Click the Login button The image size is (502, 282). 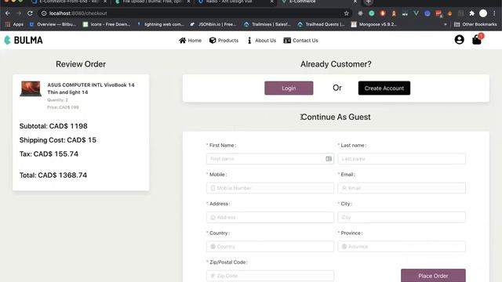click(x=289, y=88)
